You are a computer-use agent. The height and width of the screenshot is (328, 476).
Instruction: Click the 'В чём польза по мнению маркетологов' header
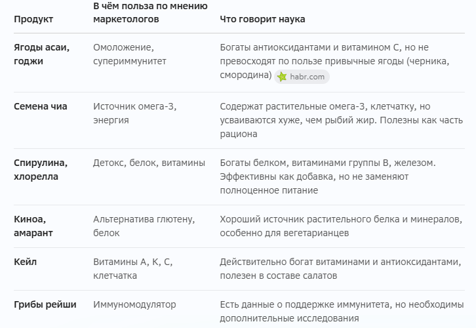(150, 12)
